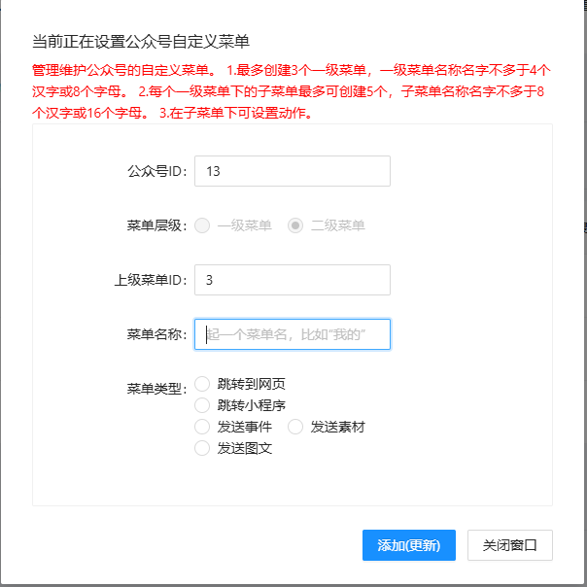The height and width of the screenshot is (587, 587).
Task: Choose the 跳转到网页 menu type
Action: click(203, 384)
